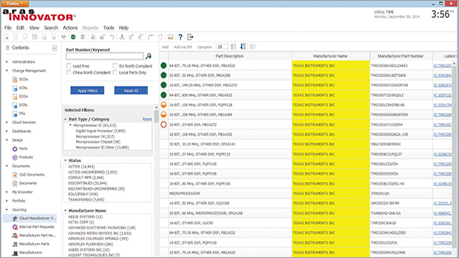Select Digital Signal Processor category filter
Image resolution: width=459 pixels, height=258 pixels.
[x=100, y=131]
